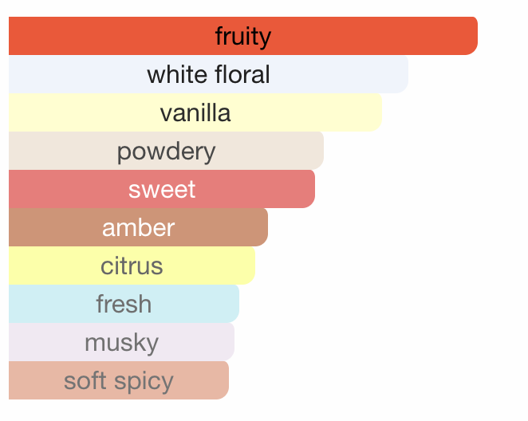Open the "amber" label text

pos(138,227)
